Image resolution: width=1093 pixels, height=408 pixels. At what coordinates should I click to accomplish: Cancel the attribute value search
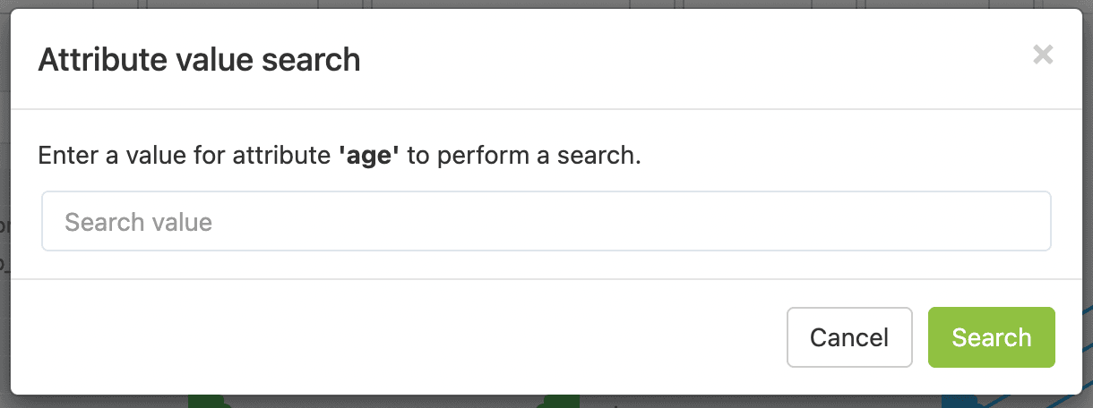tap(848, 337)
